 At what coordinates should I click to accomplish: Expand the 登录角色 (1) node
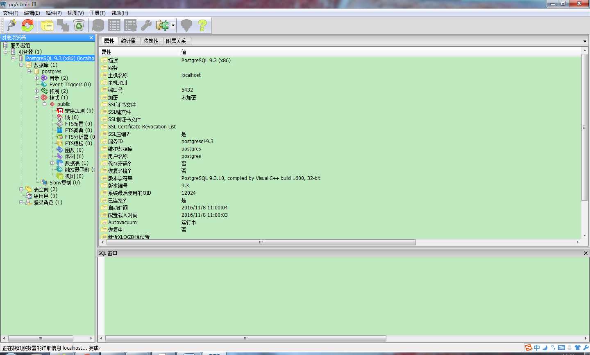pyautogui.click(x=21, y=202)
